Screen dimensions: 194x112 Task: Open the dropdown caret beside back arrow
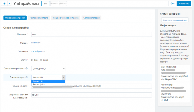[x=9, y=4]
